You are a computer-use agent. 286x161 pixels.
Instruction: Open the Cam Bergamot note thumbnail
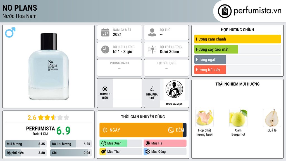[238, 118]
